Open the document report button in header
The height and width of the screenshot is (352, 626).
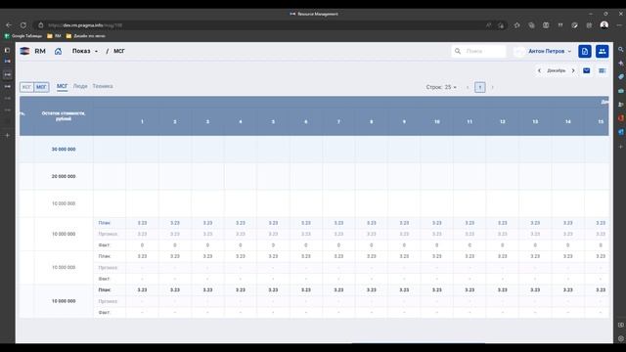[x=585, y=51]
